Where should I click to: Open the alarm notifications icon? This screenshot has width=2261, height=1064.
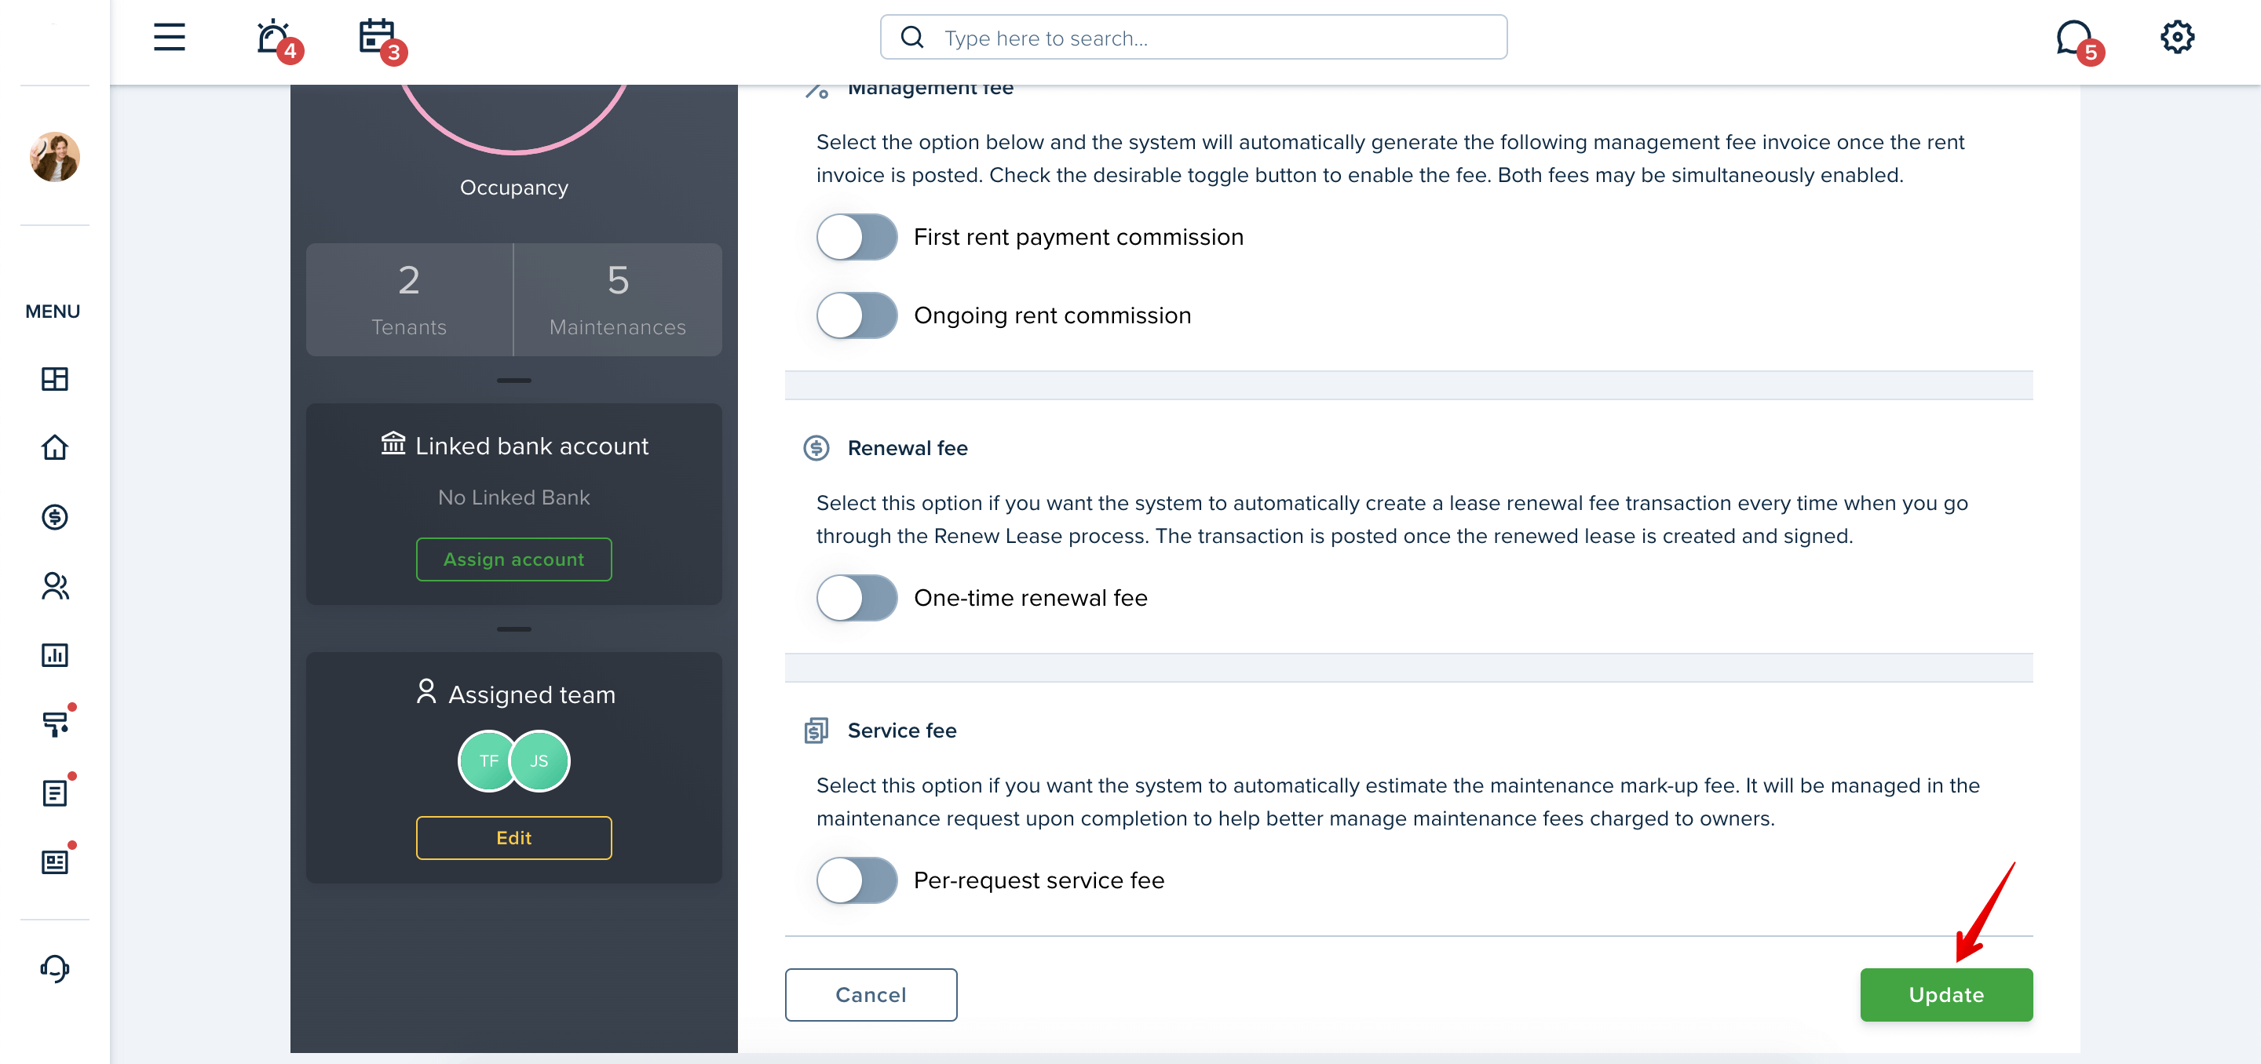(x=274, y=37)
